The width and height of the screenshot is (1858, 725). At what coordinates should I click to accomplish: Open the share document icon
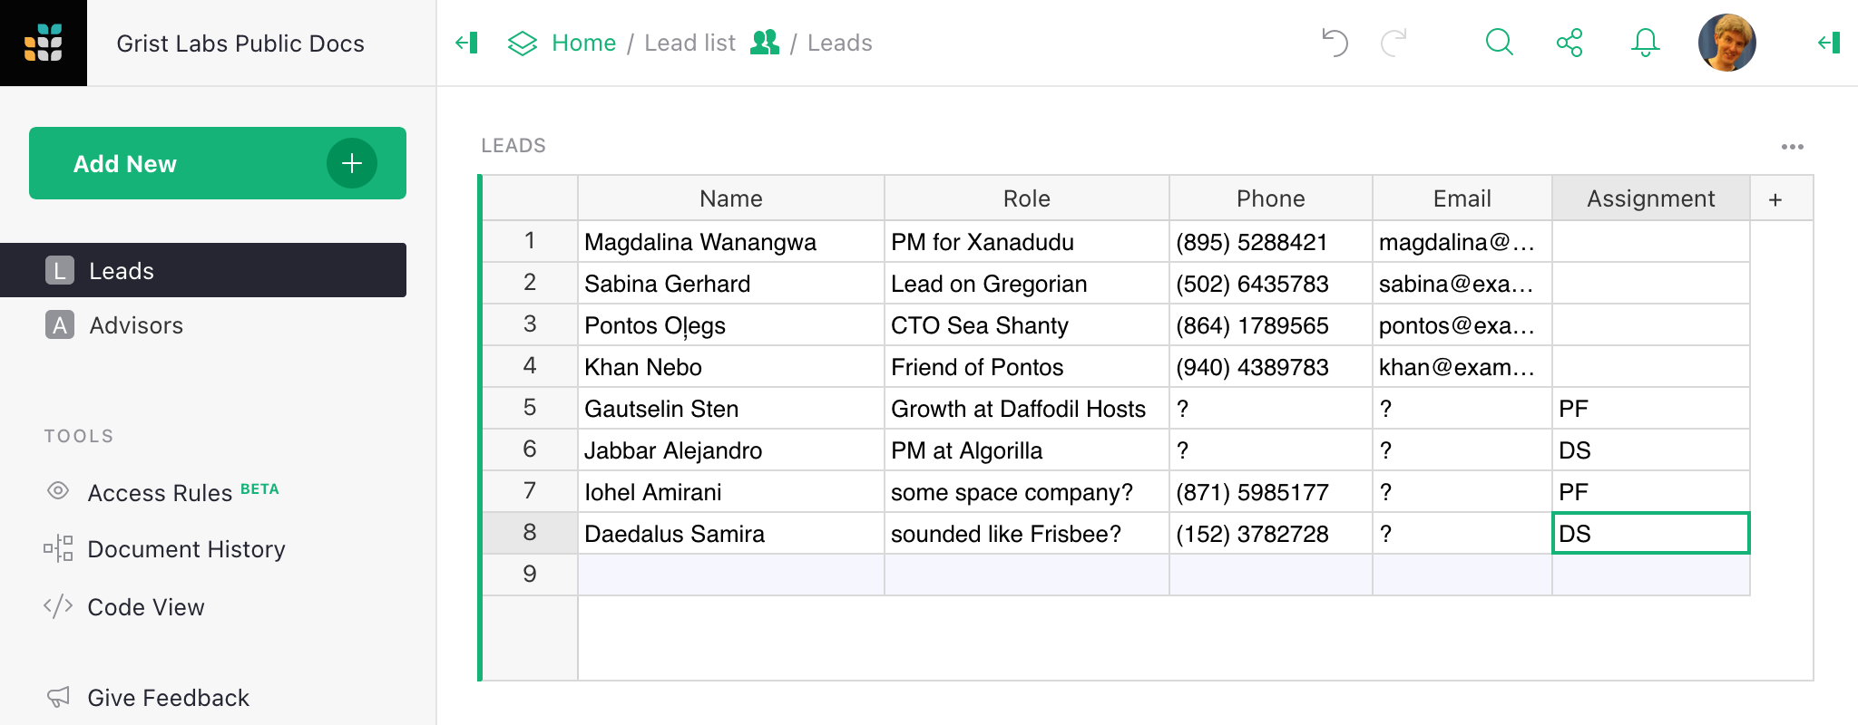click(x=1570, y=43)
